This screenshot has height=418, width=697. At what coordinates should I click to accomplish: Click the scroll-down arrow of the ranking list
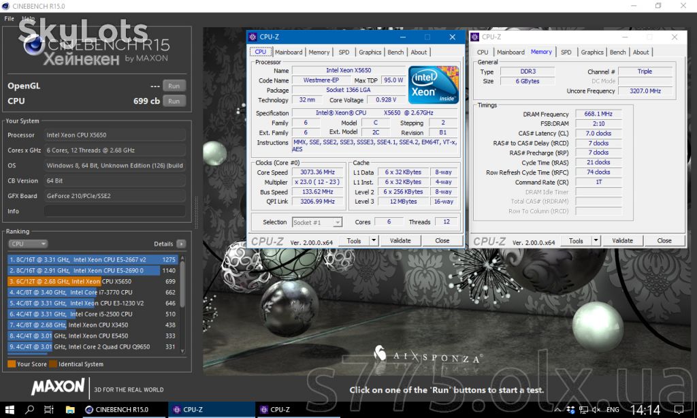(182, 351)
